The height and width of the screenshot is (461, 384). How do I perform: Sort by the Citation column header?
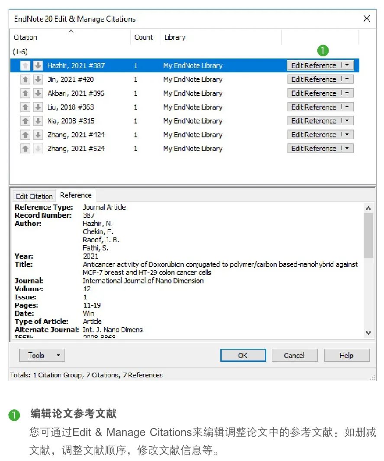(x=71, y=37)
